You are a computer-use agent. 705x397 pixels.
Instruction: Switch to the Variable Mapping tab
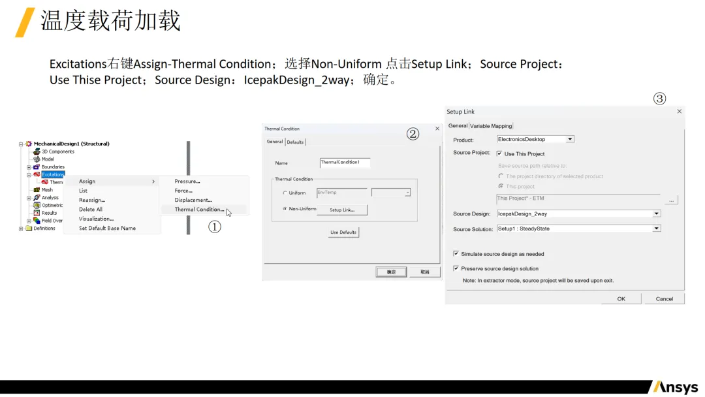click(490, 126)
